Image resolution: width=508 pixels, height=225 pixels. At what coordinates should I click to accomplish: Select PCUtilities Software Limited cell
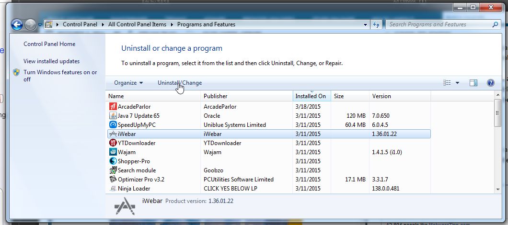pos(239,179)
